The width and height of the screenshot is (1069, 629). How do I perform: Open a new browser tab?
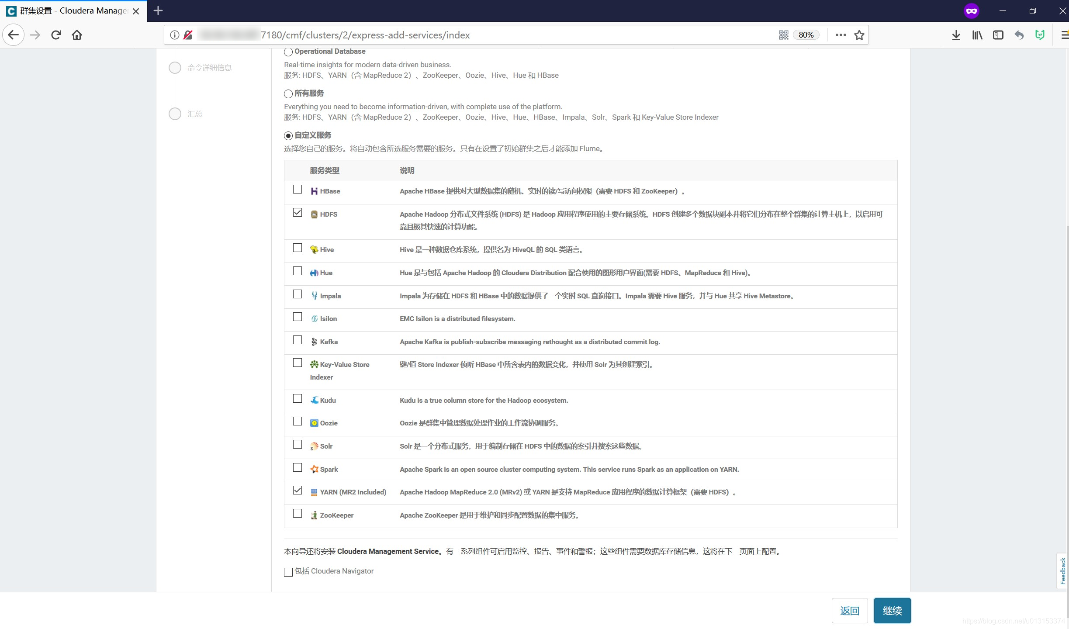(158, 11)
